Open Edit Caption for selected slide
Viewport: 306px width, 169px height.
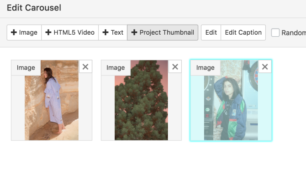tap(243, 33)
